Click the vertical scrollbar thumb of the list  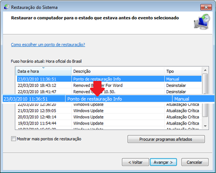coord(205,95)
